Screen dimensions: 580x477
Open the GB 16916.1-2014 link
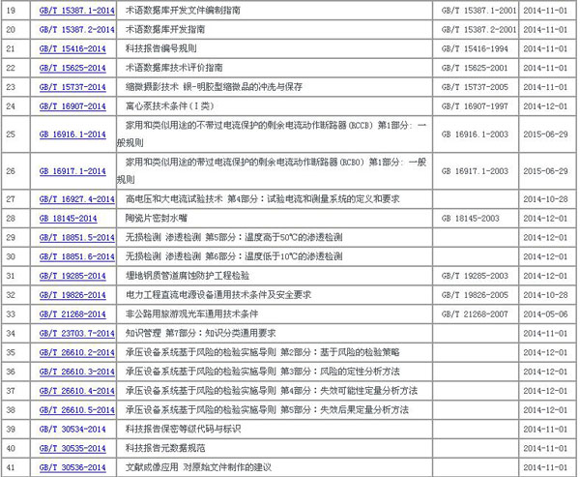tap(72, 134)
